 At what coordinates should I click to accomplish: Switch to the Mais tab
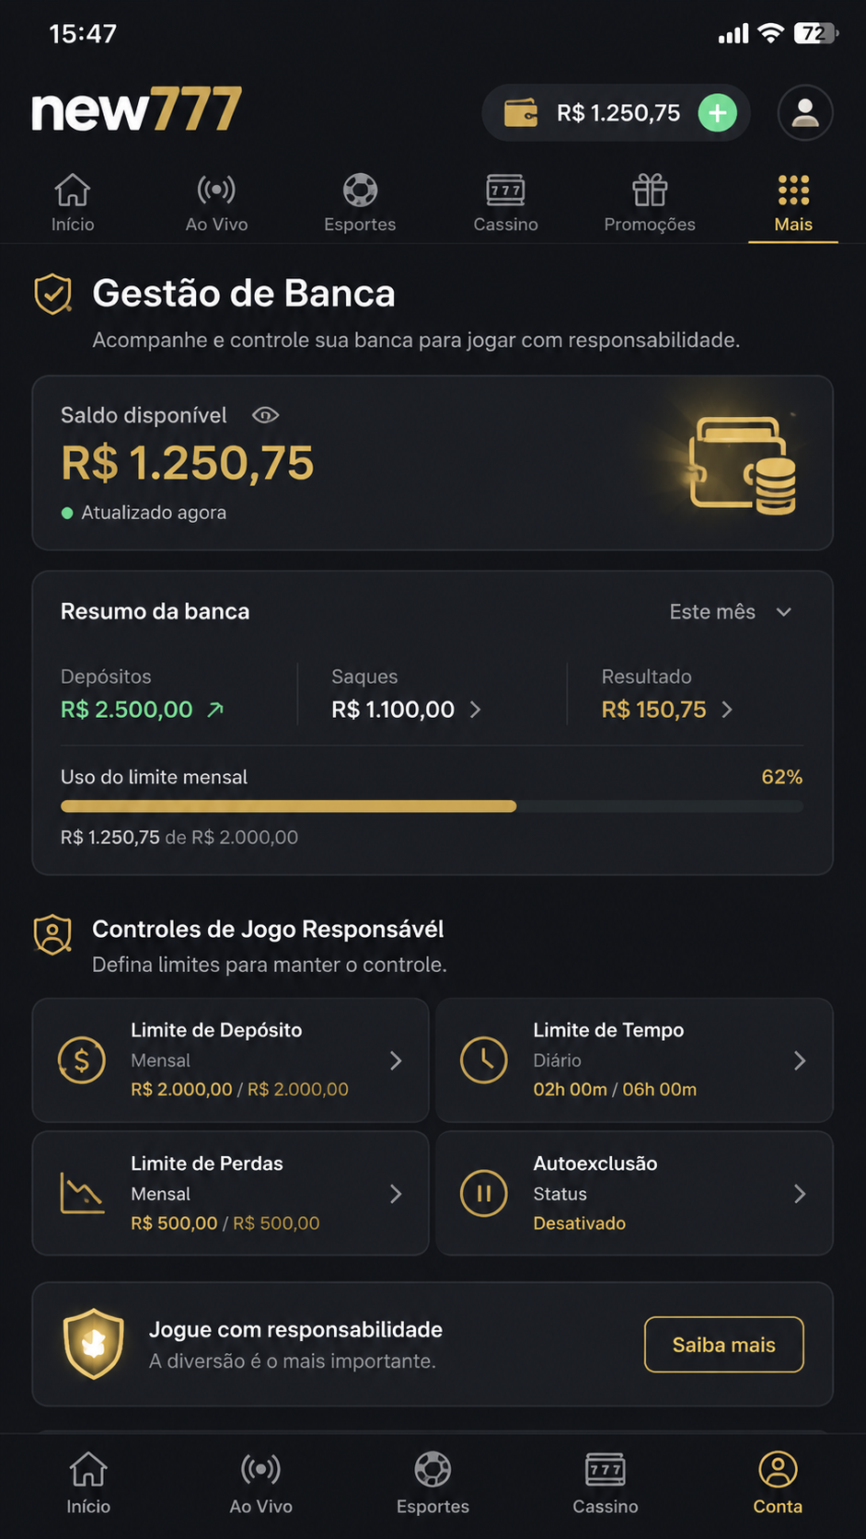point(793,203)
